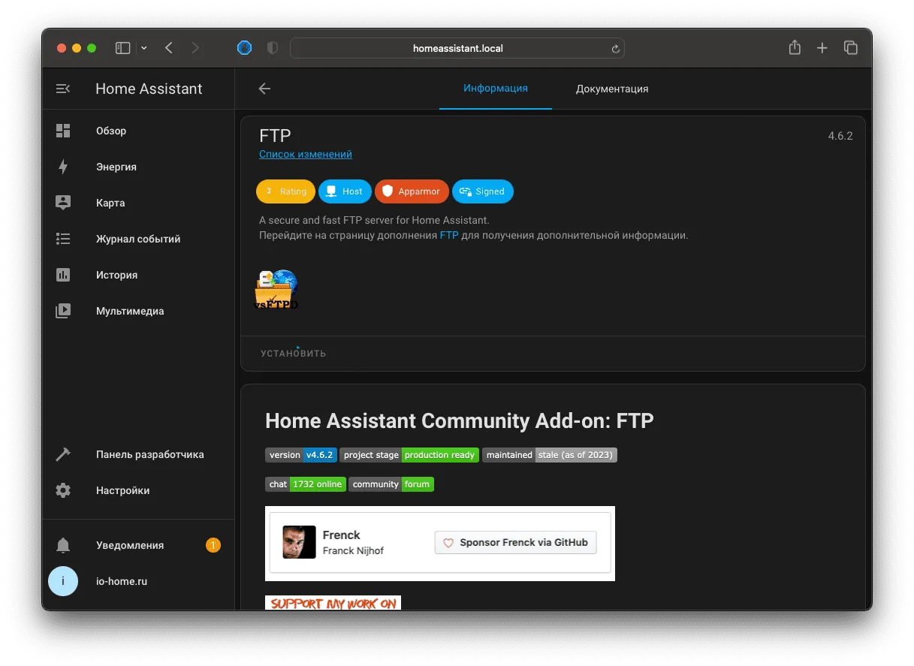Switch to the Информация tab
The width and height of the screenshot is (914, 666).
click(496, 89)
